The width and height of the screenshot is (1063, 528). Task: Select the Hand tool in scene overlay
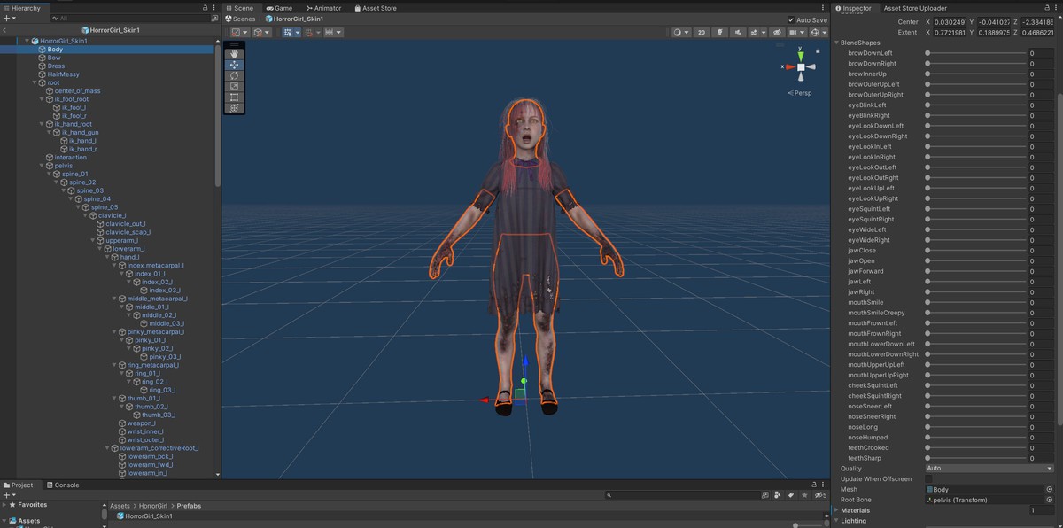(x=235, y=54)
